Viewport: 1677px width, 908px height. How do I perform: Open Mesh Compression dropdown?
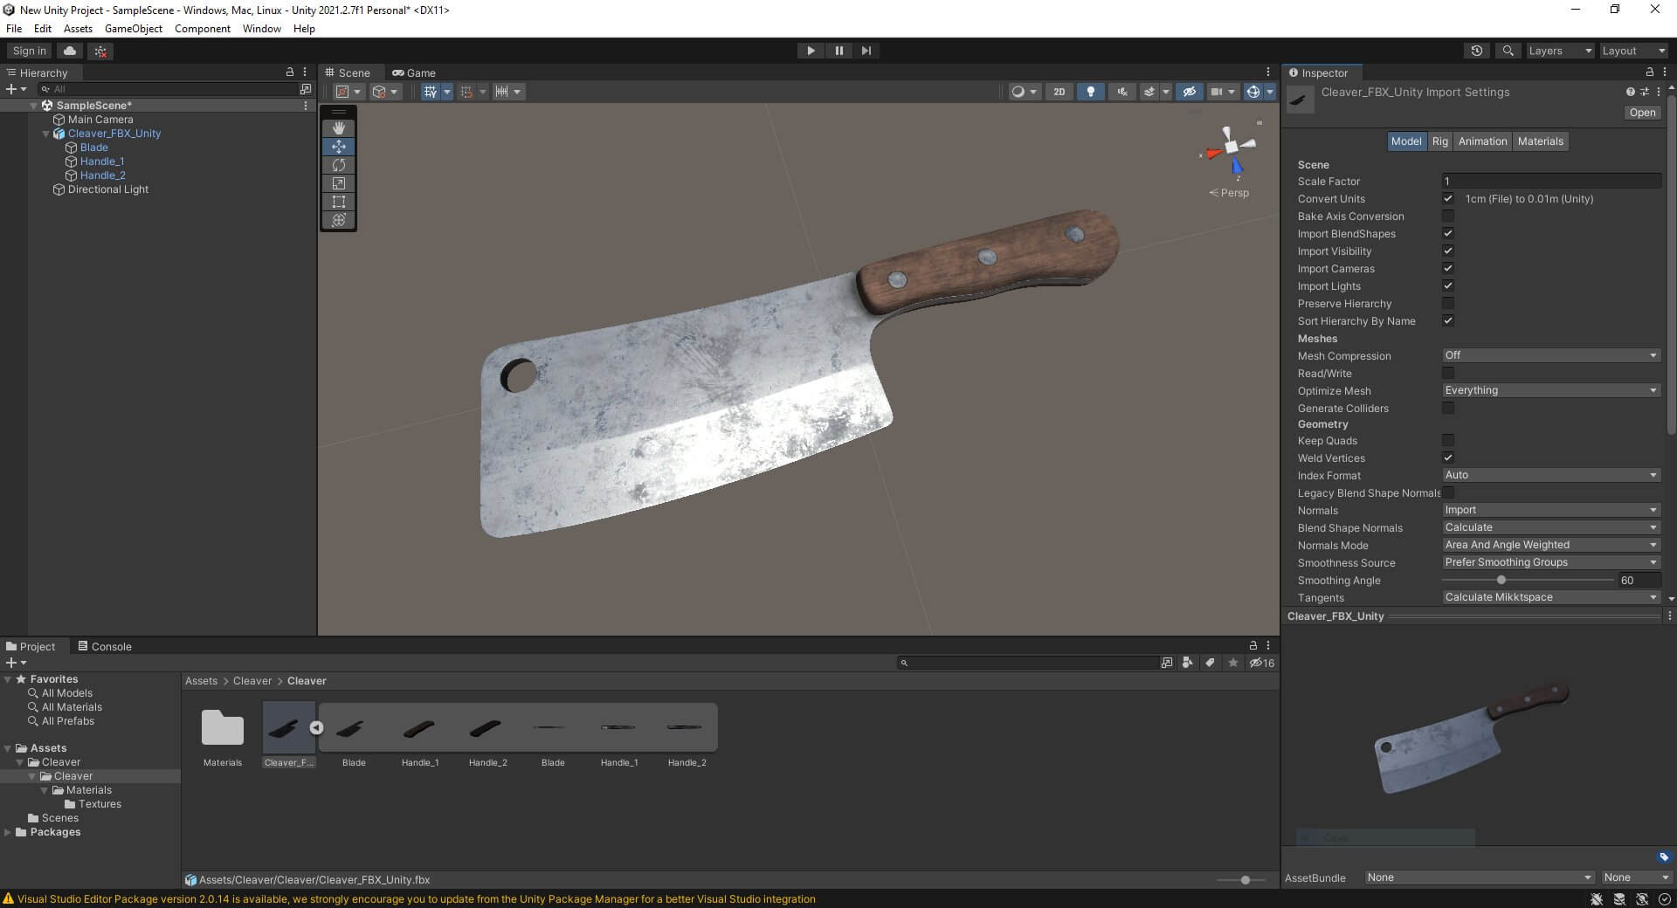[x=1550, y=355]
